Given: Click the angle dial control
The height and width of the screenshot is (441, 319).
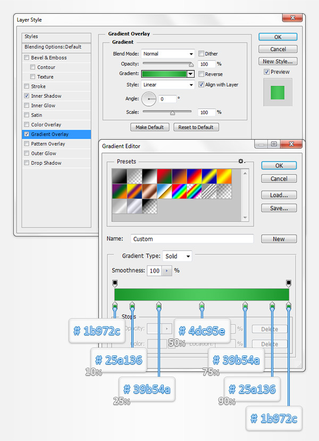Looking at the screenshot, I should 149,98.
